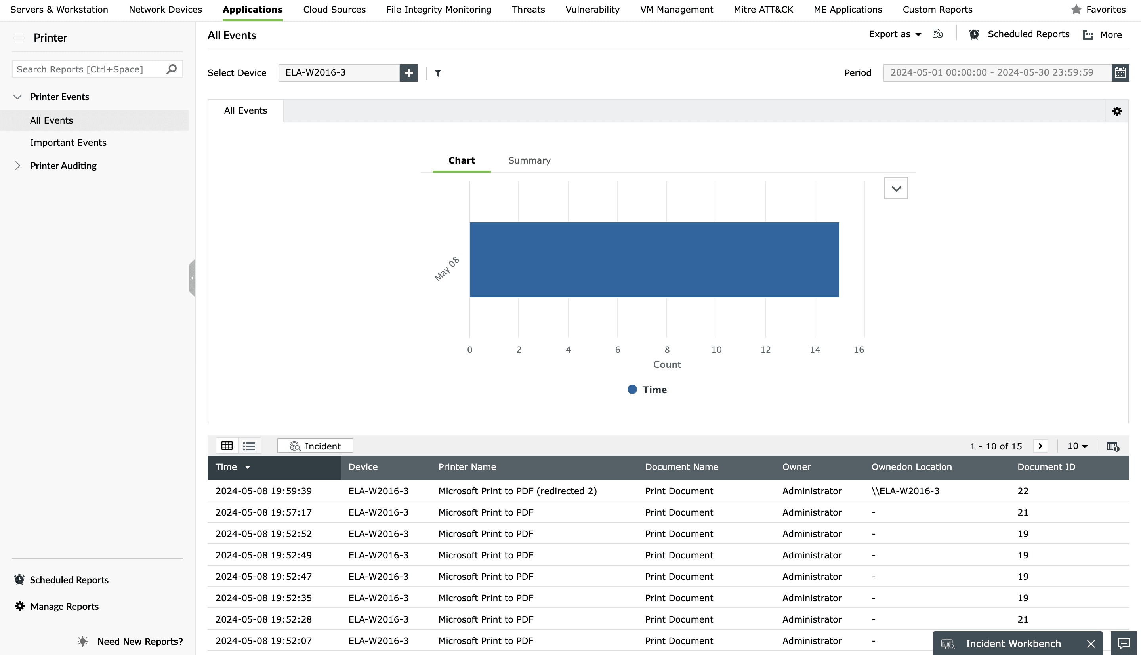Open the chart type dropdown chevron
This screenshot has width=1141, height=655.
click(x=895, y=189)
